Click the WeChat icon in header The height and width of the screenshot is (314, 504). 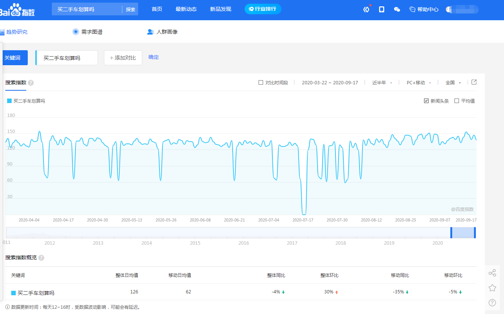(397, 9)
